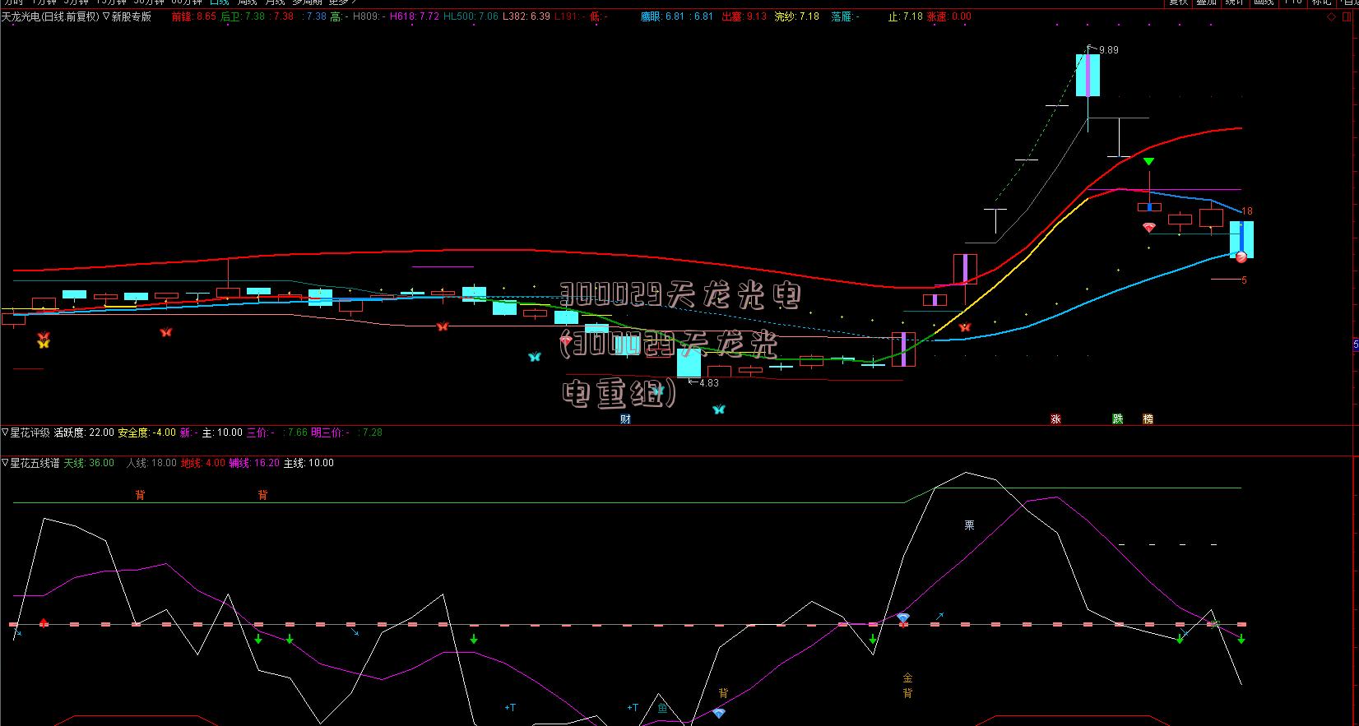Click the 涨速: 0.00 readout
Screen dimensions: 1359x726
click(x=949, y=16)
